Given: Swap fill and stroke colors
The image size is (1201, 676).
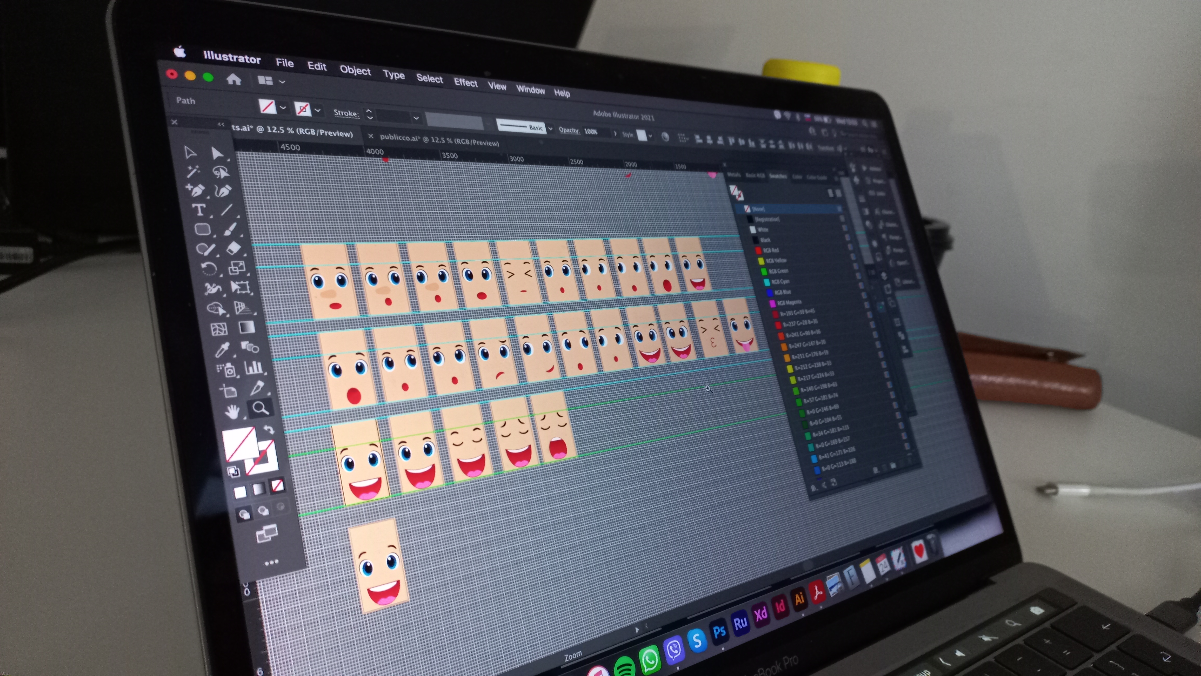Looking at the screenshot, I should coord(269,429).
